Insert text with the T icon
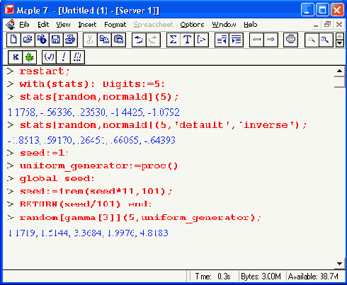347x285 pixels. point(188,40)
